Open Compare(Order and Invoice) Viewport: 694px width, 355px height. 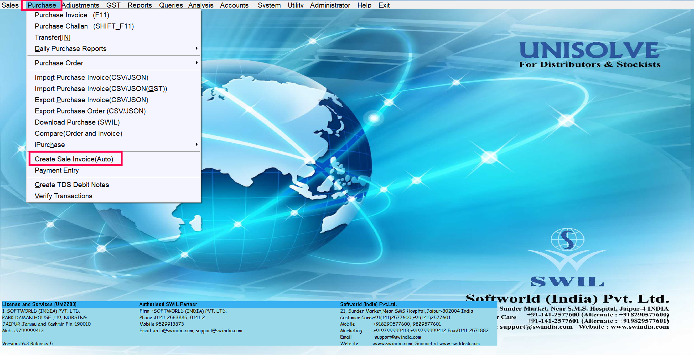(114, 134)
